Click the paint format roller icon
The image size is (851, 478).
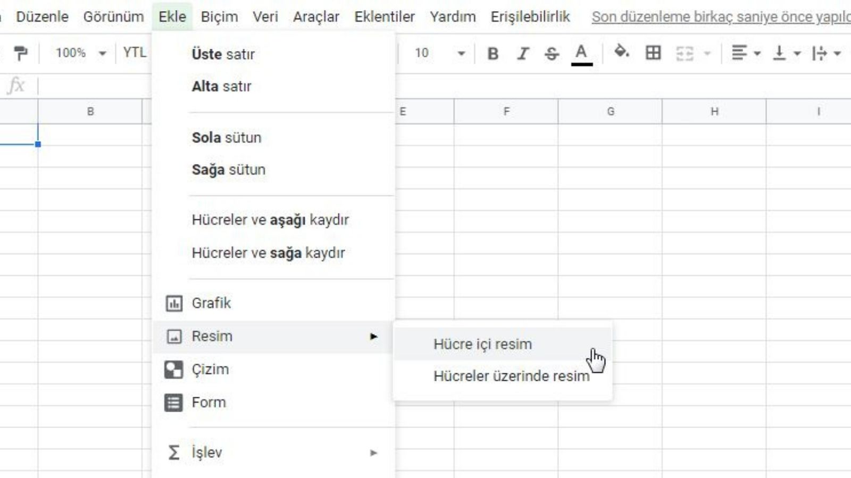tap(21, 53)
